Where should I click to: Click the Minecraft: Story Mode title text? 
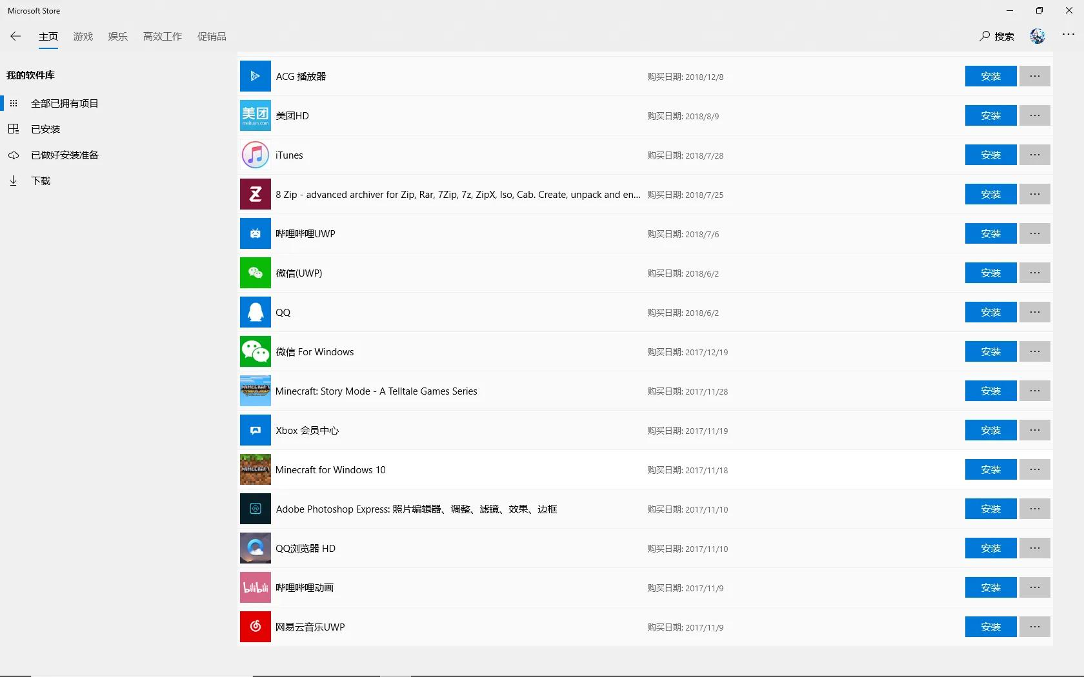(x=376, y=391)
